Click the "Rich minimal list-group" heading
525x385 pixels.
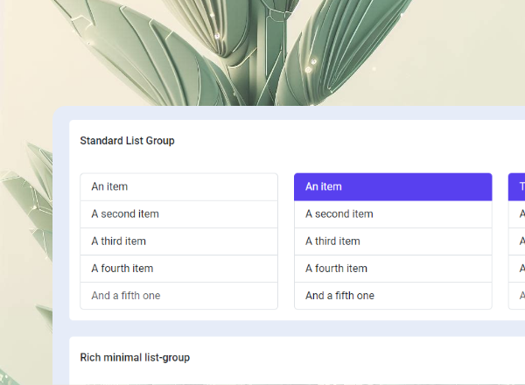135,357
